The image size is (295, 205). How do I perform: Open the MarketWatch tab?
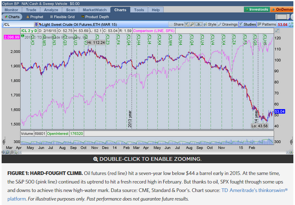click(95, 10)
